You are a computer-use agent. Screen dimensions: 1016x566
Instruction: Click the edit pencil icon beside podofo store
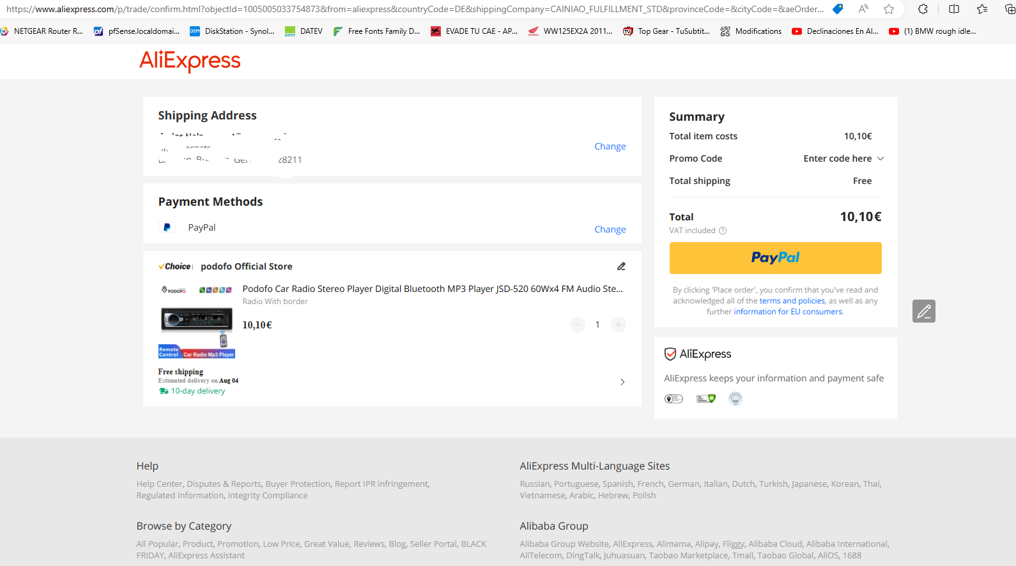[x=621, y=266]
